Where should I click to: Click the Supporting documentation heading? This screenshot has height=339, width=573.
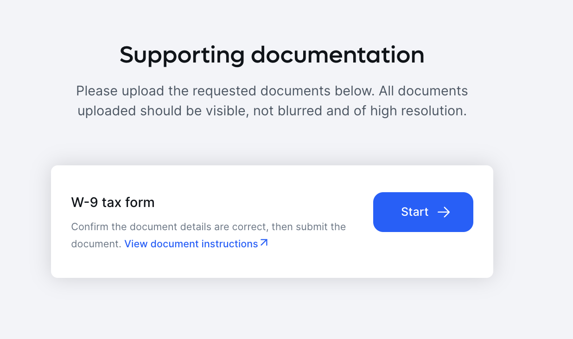[x=272, y=55]
